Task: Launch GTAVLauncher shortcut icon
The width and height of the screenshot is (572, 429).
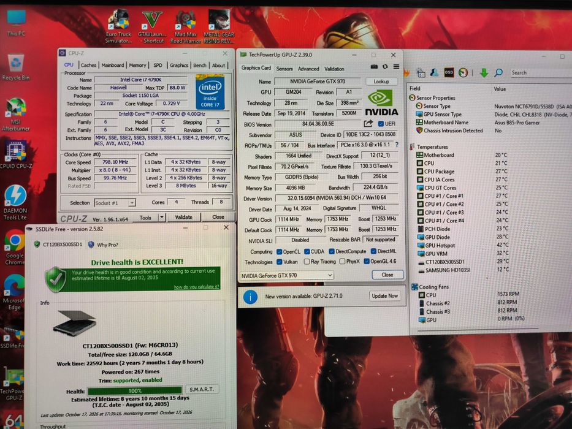Action: coord(152,26)
